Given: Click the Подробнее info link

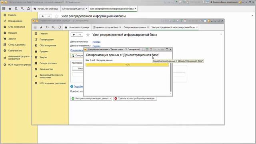Looking at the screenshot, I should click(x=78, y=86).
